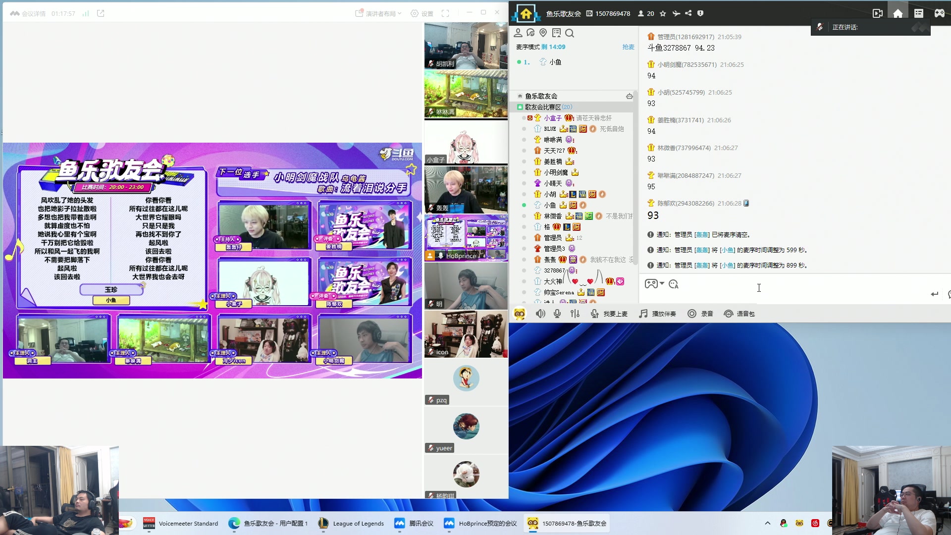Open the audio mixer sliders icon
Viewport: 951px width, 535px height.
coord(575,314)
